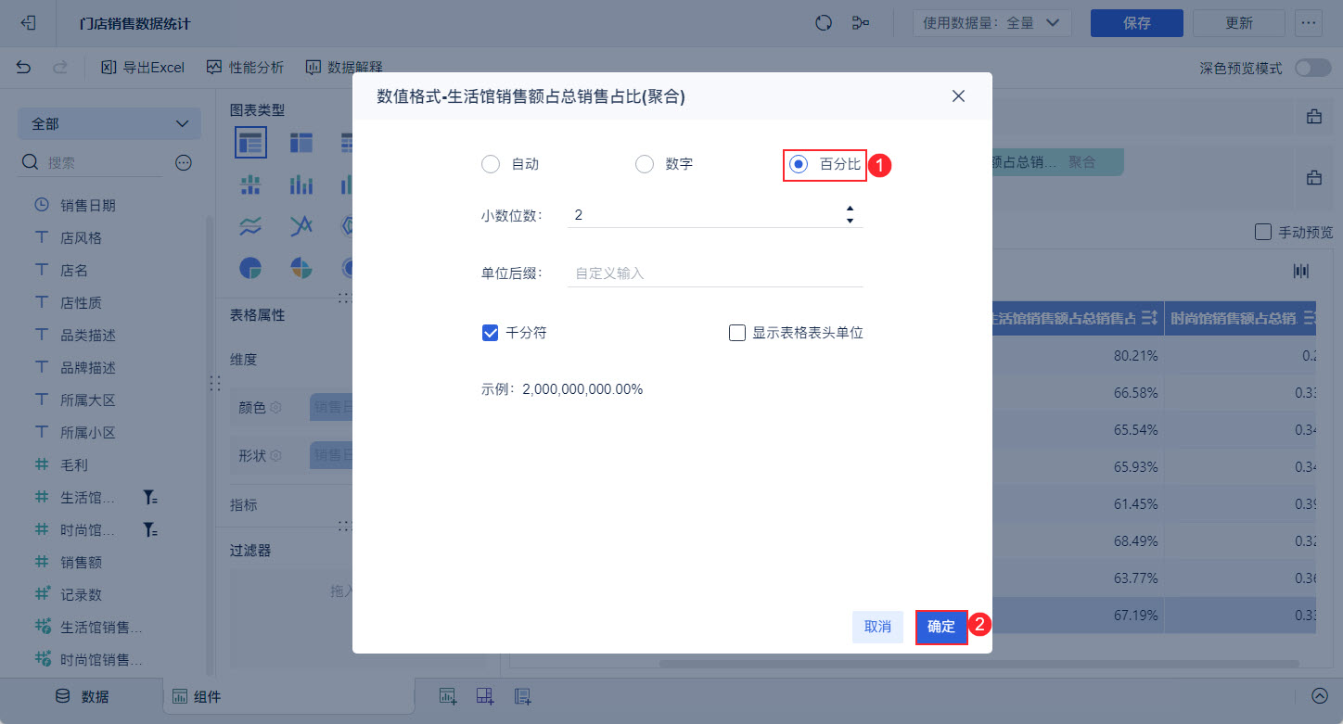Select the pie chart type icon
The width and height of the screenshot is (1343, 724).
(x=250, y=268)
